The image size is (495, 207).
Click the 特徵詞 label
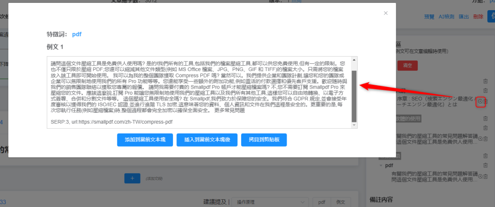pos(57,34)
